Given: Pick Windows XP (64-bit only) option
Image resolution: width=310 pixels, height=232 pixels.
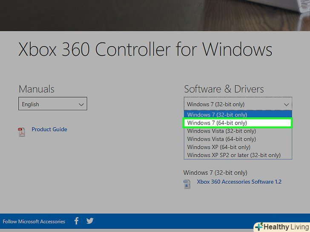Looking at the screenshot, I should [238, 147].
